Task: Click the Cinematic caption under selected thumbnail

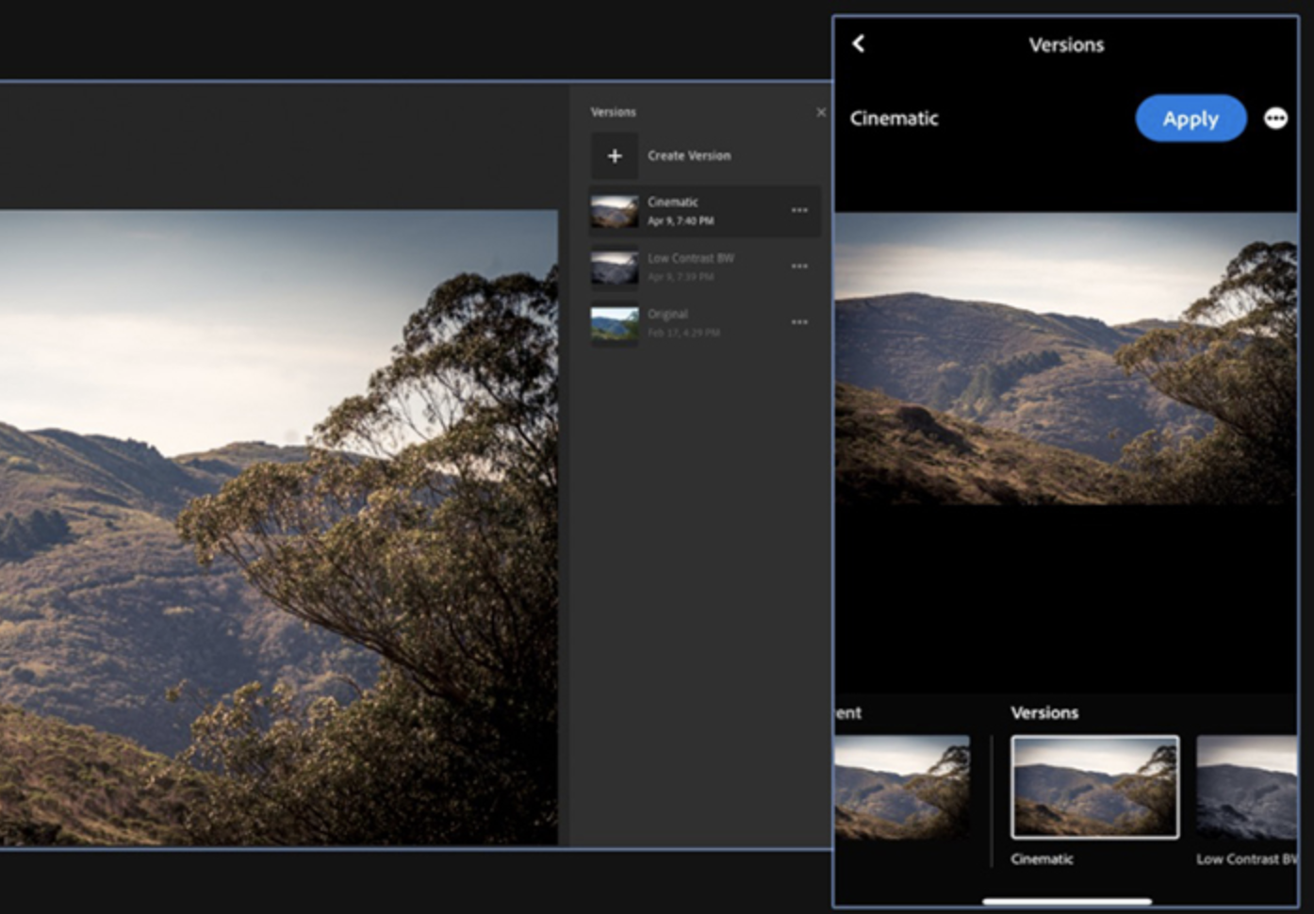Action: pyautogui.click(x=1042, y=858)
